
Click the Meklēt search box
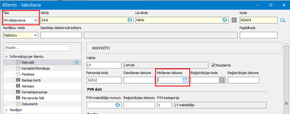point(38,48)
